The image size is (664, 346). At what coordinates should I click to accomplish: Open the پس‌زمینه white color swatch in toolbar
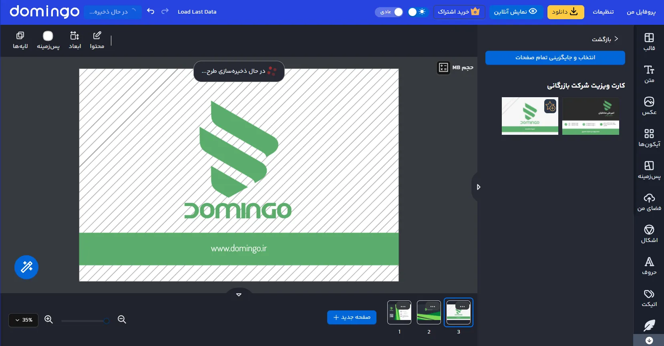(x=48, y=36)
